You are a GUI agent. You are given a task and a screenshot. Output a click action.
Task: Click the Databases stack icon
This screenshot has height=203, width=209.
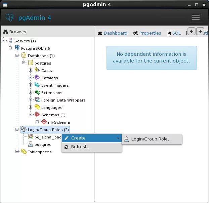point(24,55)
